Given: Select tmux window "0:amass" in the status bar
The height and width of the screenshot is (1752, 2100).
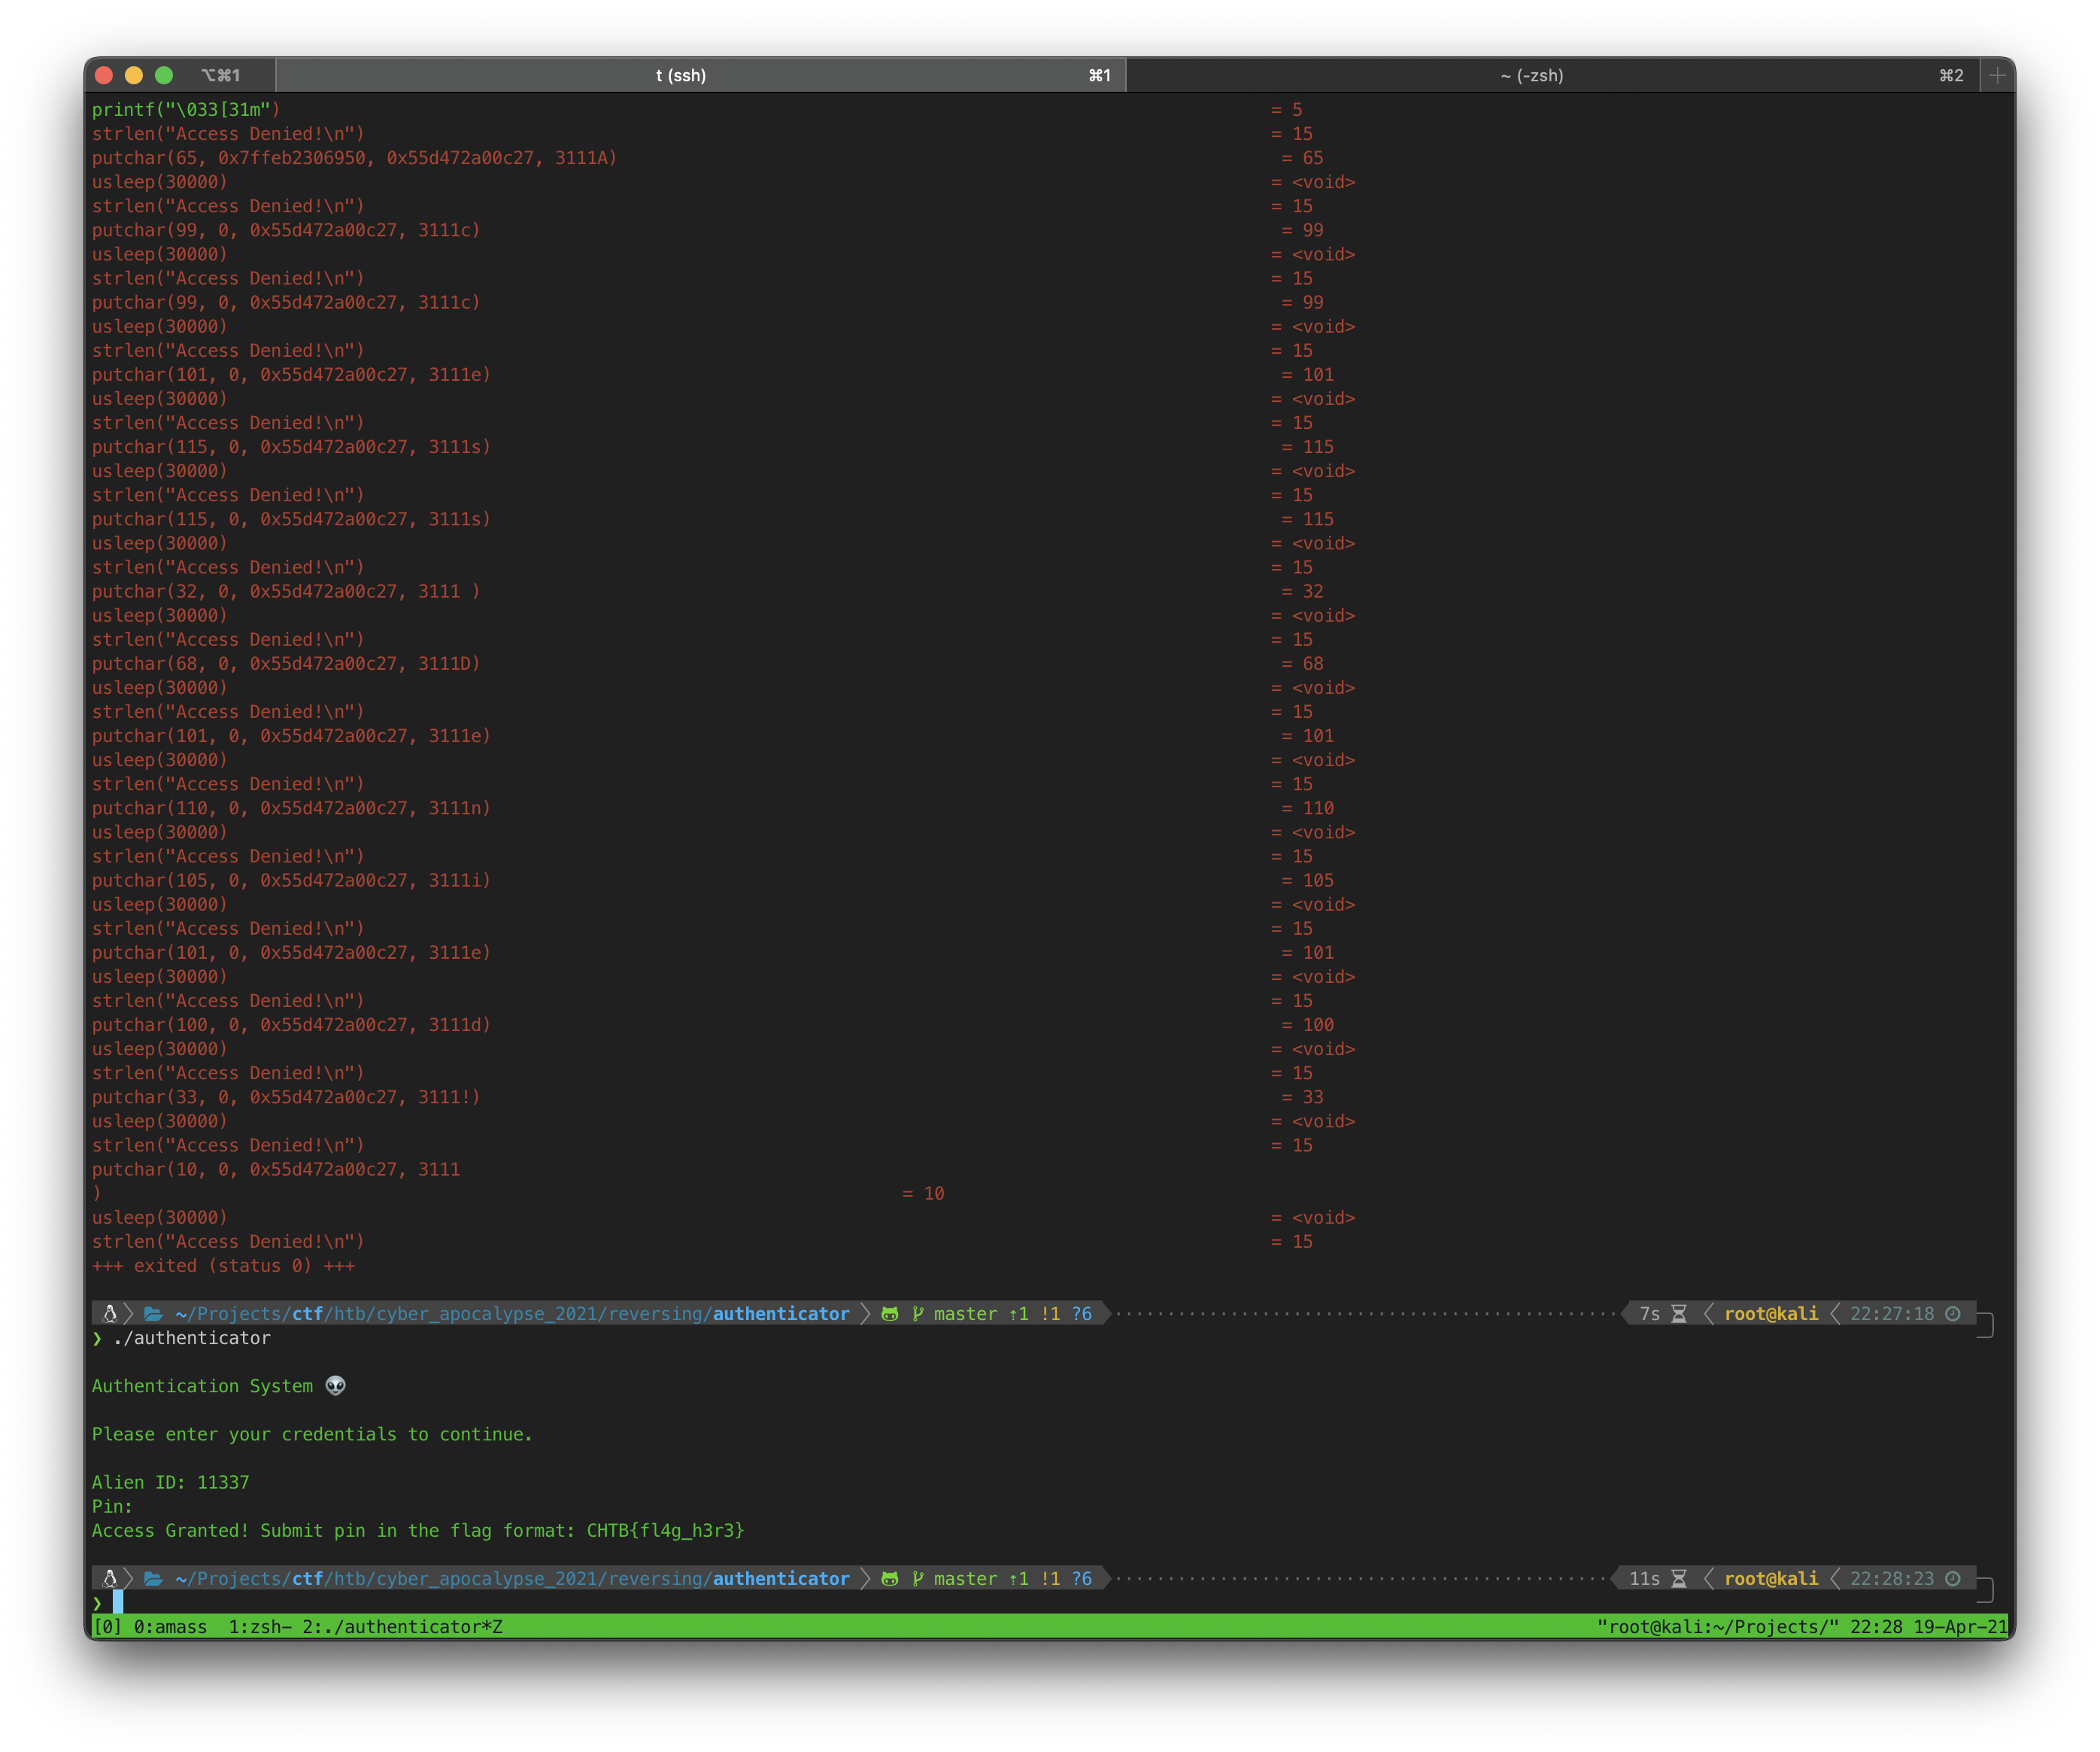Looking at the screenshot, I should pyautogui.click(x=170, y=1627).
